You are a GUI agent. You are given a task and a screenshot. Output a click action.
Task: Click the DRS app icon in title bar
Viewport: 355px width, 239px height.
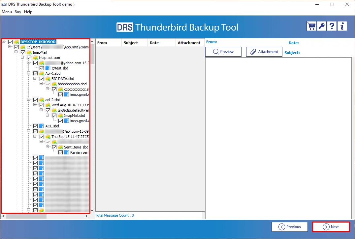click(4, 4)
